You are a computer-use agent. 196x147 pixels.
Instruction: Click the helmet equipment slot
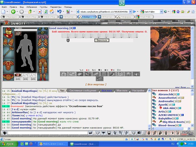pos(8,33)
